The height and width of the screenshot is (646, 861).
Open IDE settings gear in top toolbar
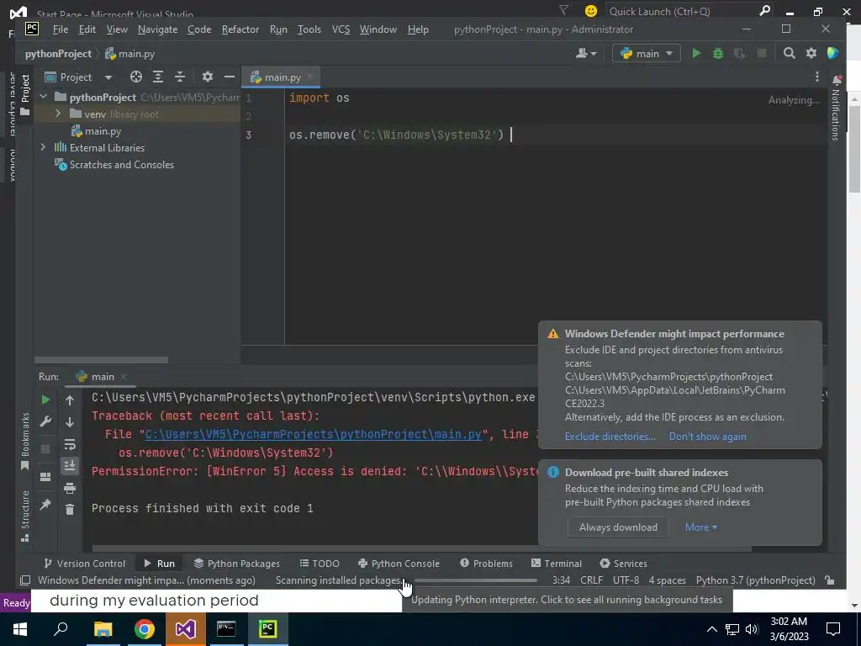click(x=811, y=53)
